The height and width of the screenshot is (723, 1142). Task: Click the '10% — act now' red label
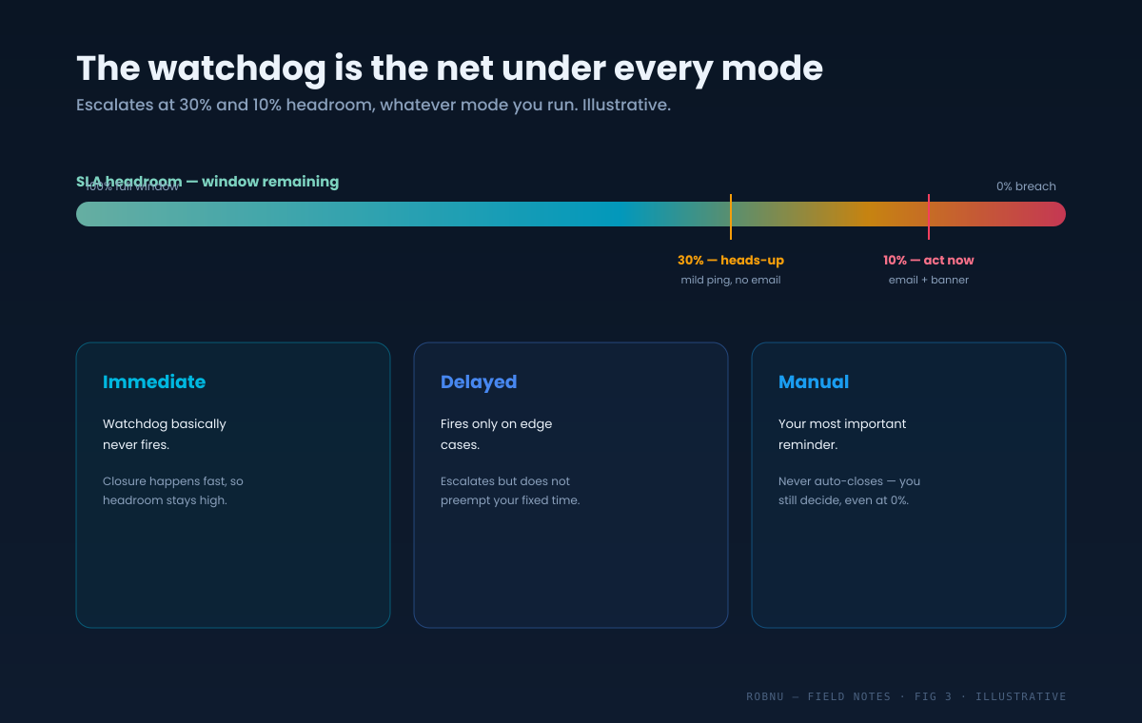(929, 260)
